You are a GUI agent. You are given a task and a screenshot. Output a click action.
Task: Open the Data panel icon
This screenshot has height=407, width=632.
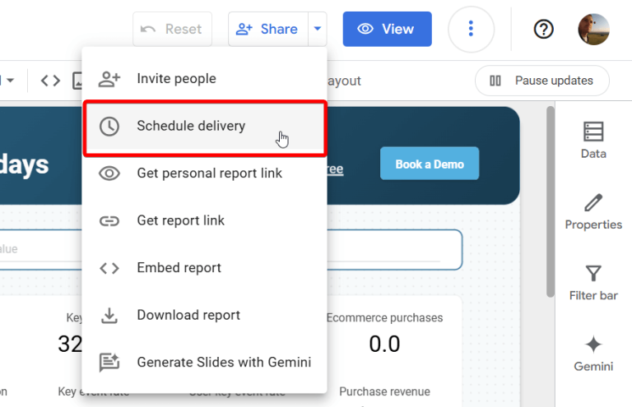(x=592, y=140)
